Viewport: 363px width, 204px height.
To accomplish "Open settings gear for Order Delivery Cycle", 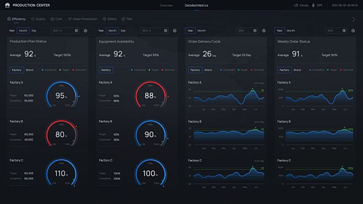I will pyautogui.click(x=264, y=30).
